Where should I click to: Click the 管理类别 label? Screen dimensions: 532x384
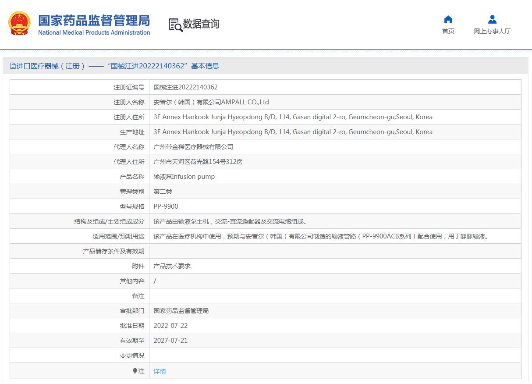coord(132,192)
